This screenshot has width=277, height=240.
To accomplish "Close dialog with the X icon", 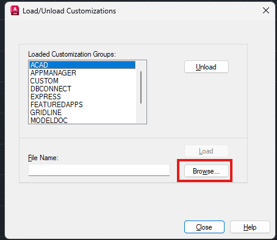I will click(x=266, y=10).
